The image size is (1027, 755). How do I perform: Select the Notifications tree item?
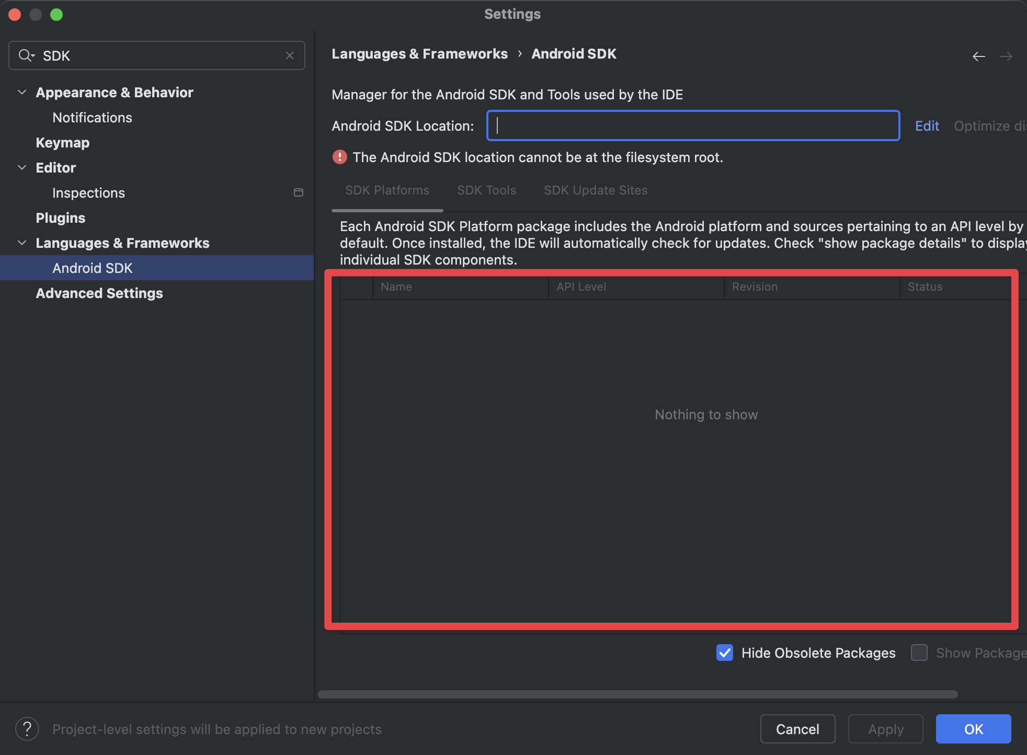coord(92,117)
